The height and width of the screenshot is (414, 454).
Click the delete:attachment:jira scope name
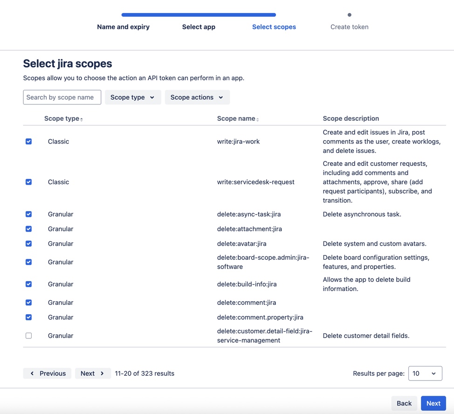point(249,229)
